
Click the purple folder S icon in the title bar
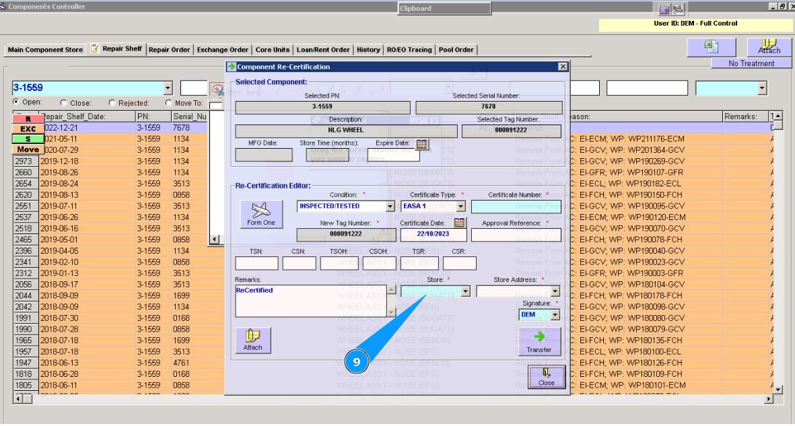[x=664, y=9]
